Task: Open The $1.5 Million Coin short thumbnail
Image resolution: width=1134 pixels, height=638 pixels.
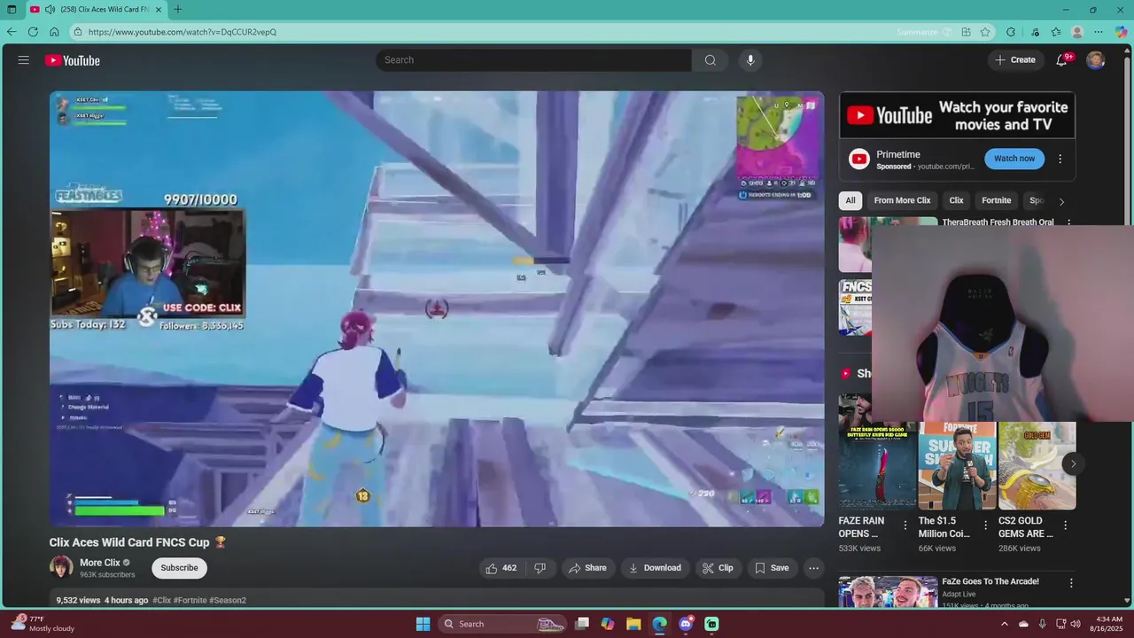Action: [x=957, y=465]
